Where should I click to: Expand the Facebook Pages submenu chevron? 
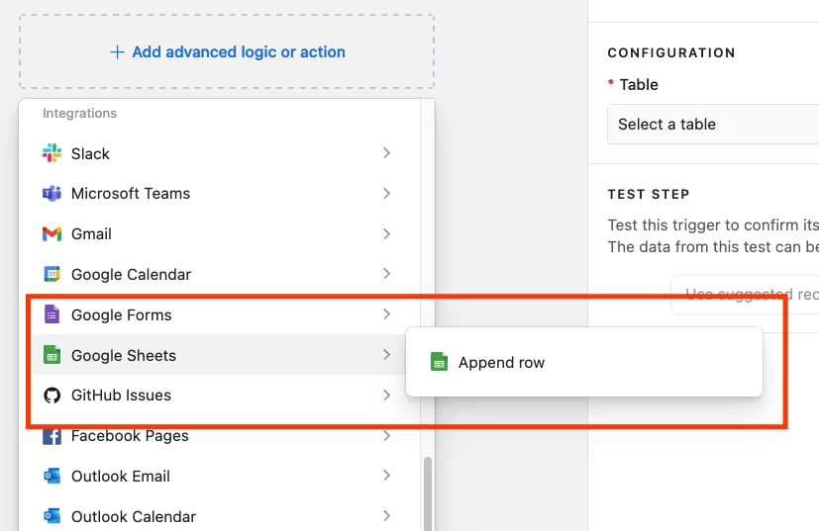(x=386, y=435)
